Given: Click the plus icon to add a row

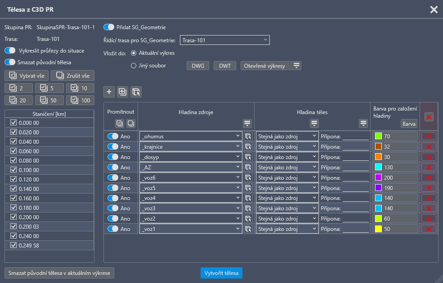Looking at the screenshot, I should click(109, 92).
